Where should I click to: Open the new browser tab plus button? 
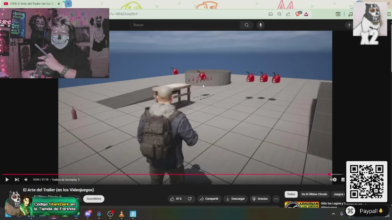coord(68,4)
